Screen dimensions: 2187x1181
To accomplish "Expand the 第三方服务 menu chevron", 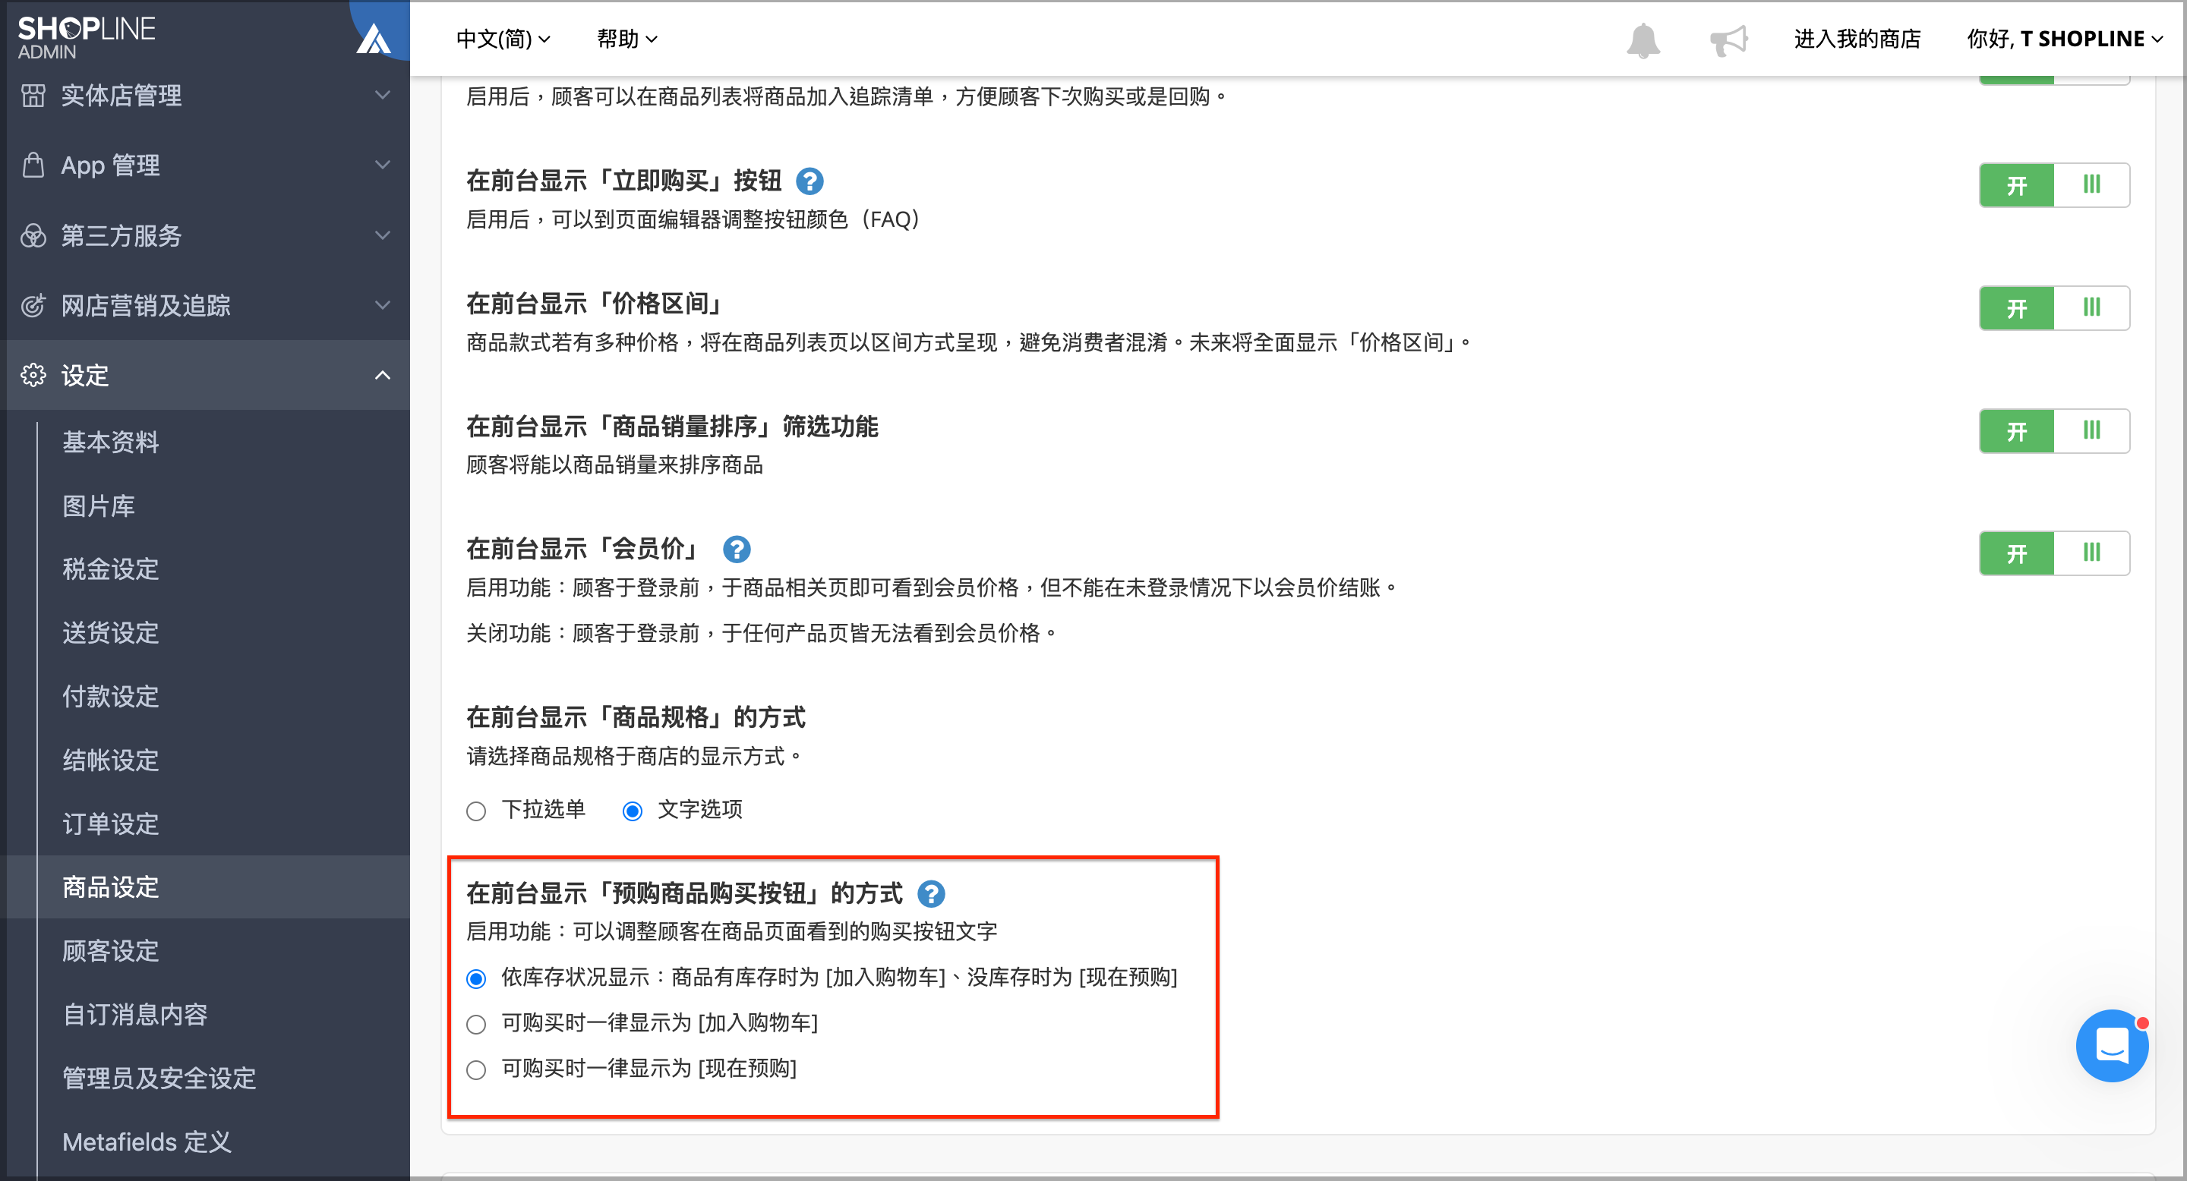I will [x=383, y=235].
